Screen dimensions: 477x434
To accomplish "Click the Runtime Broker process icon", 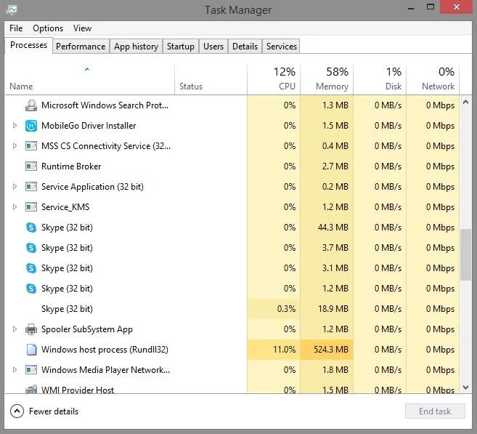I will tap(31, 166).
